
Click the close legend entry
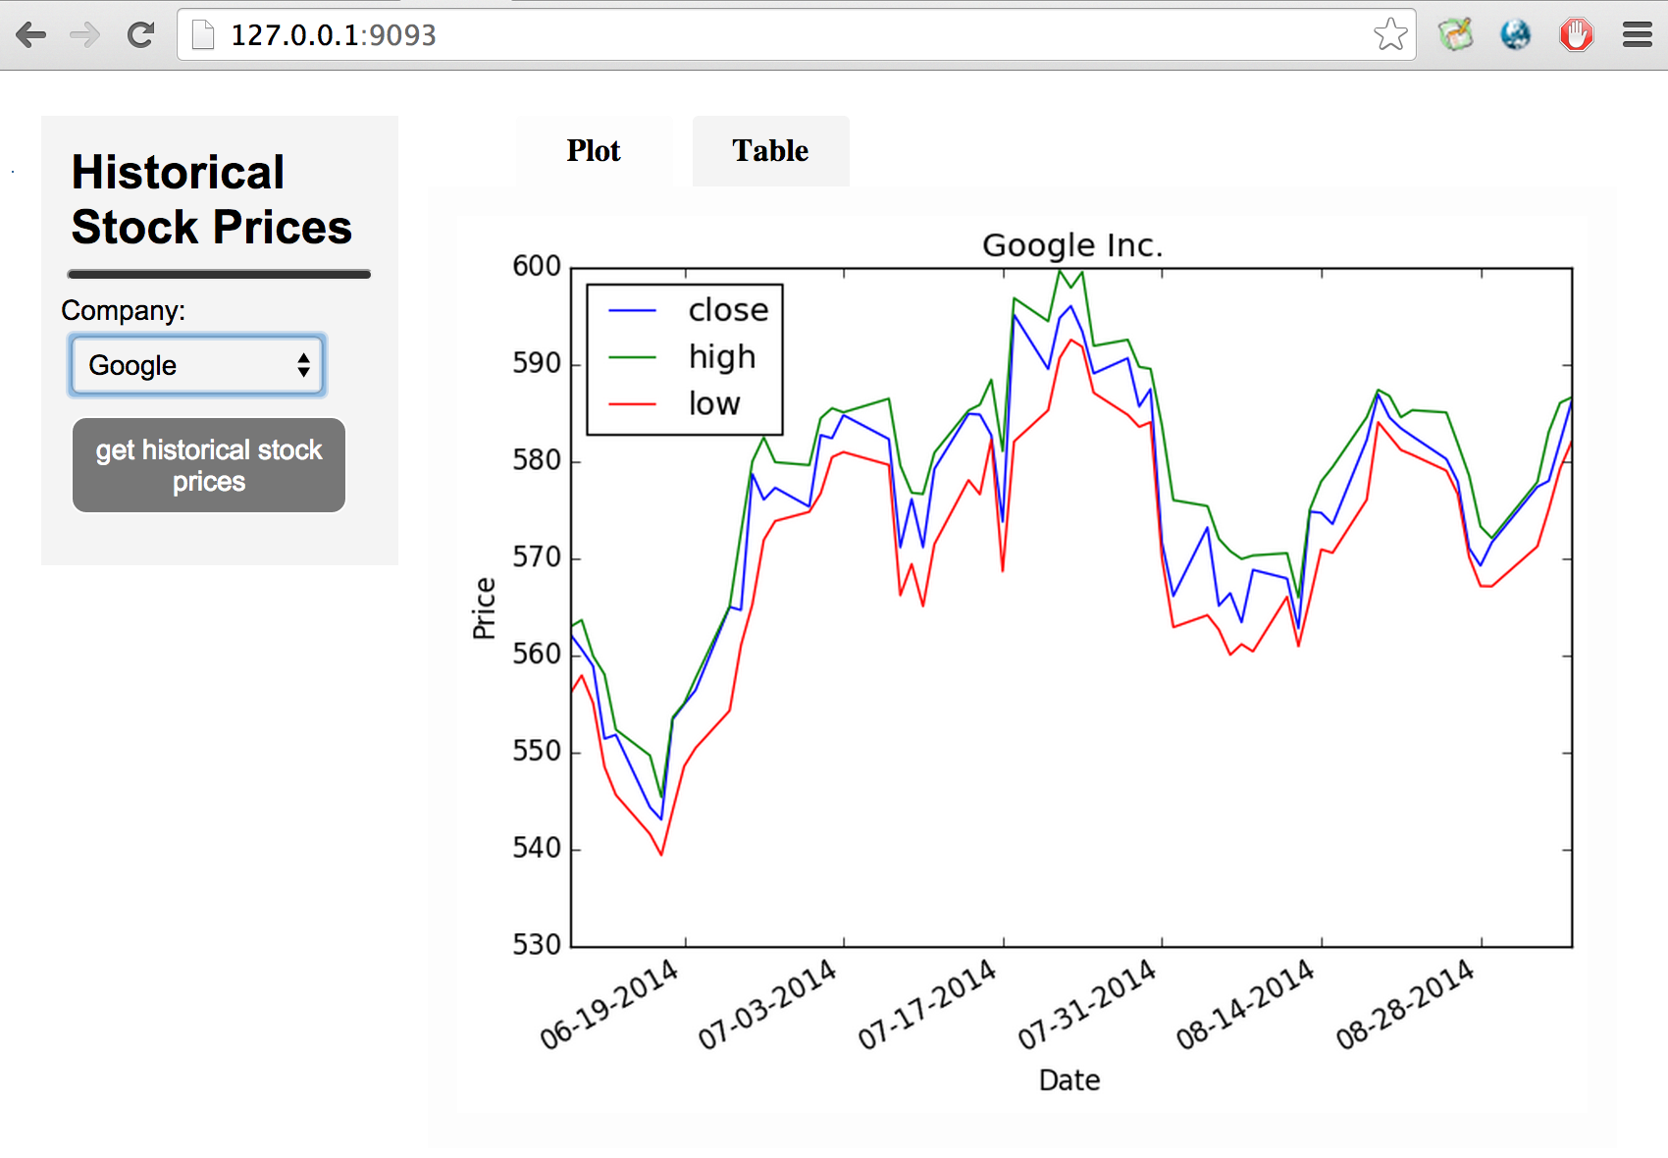pos(729,309)
